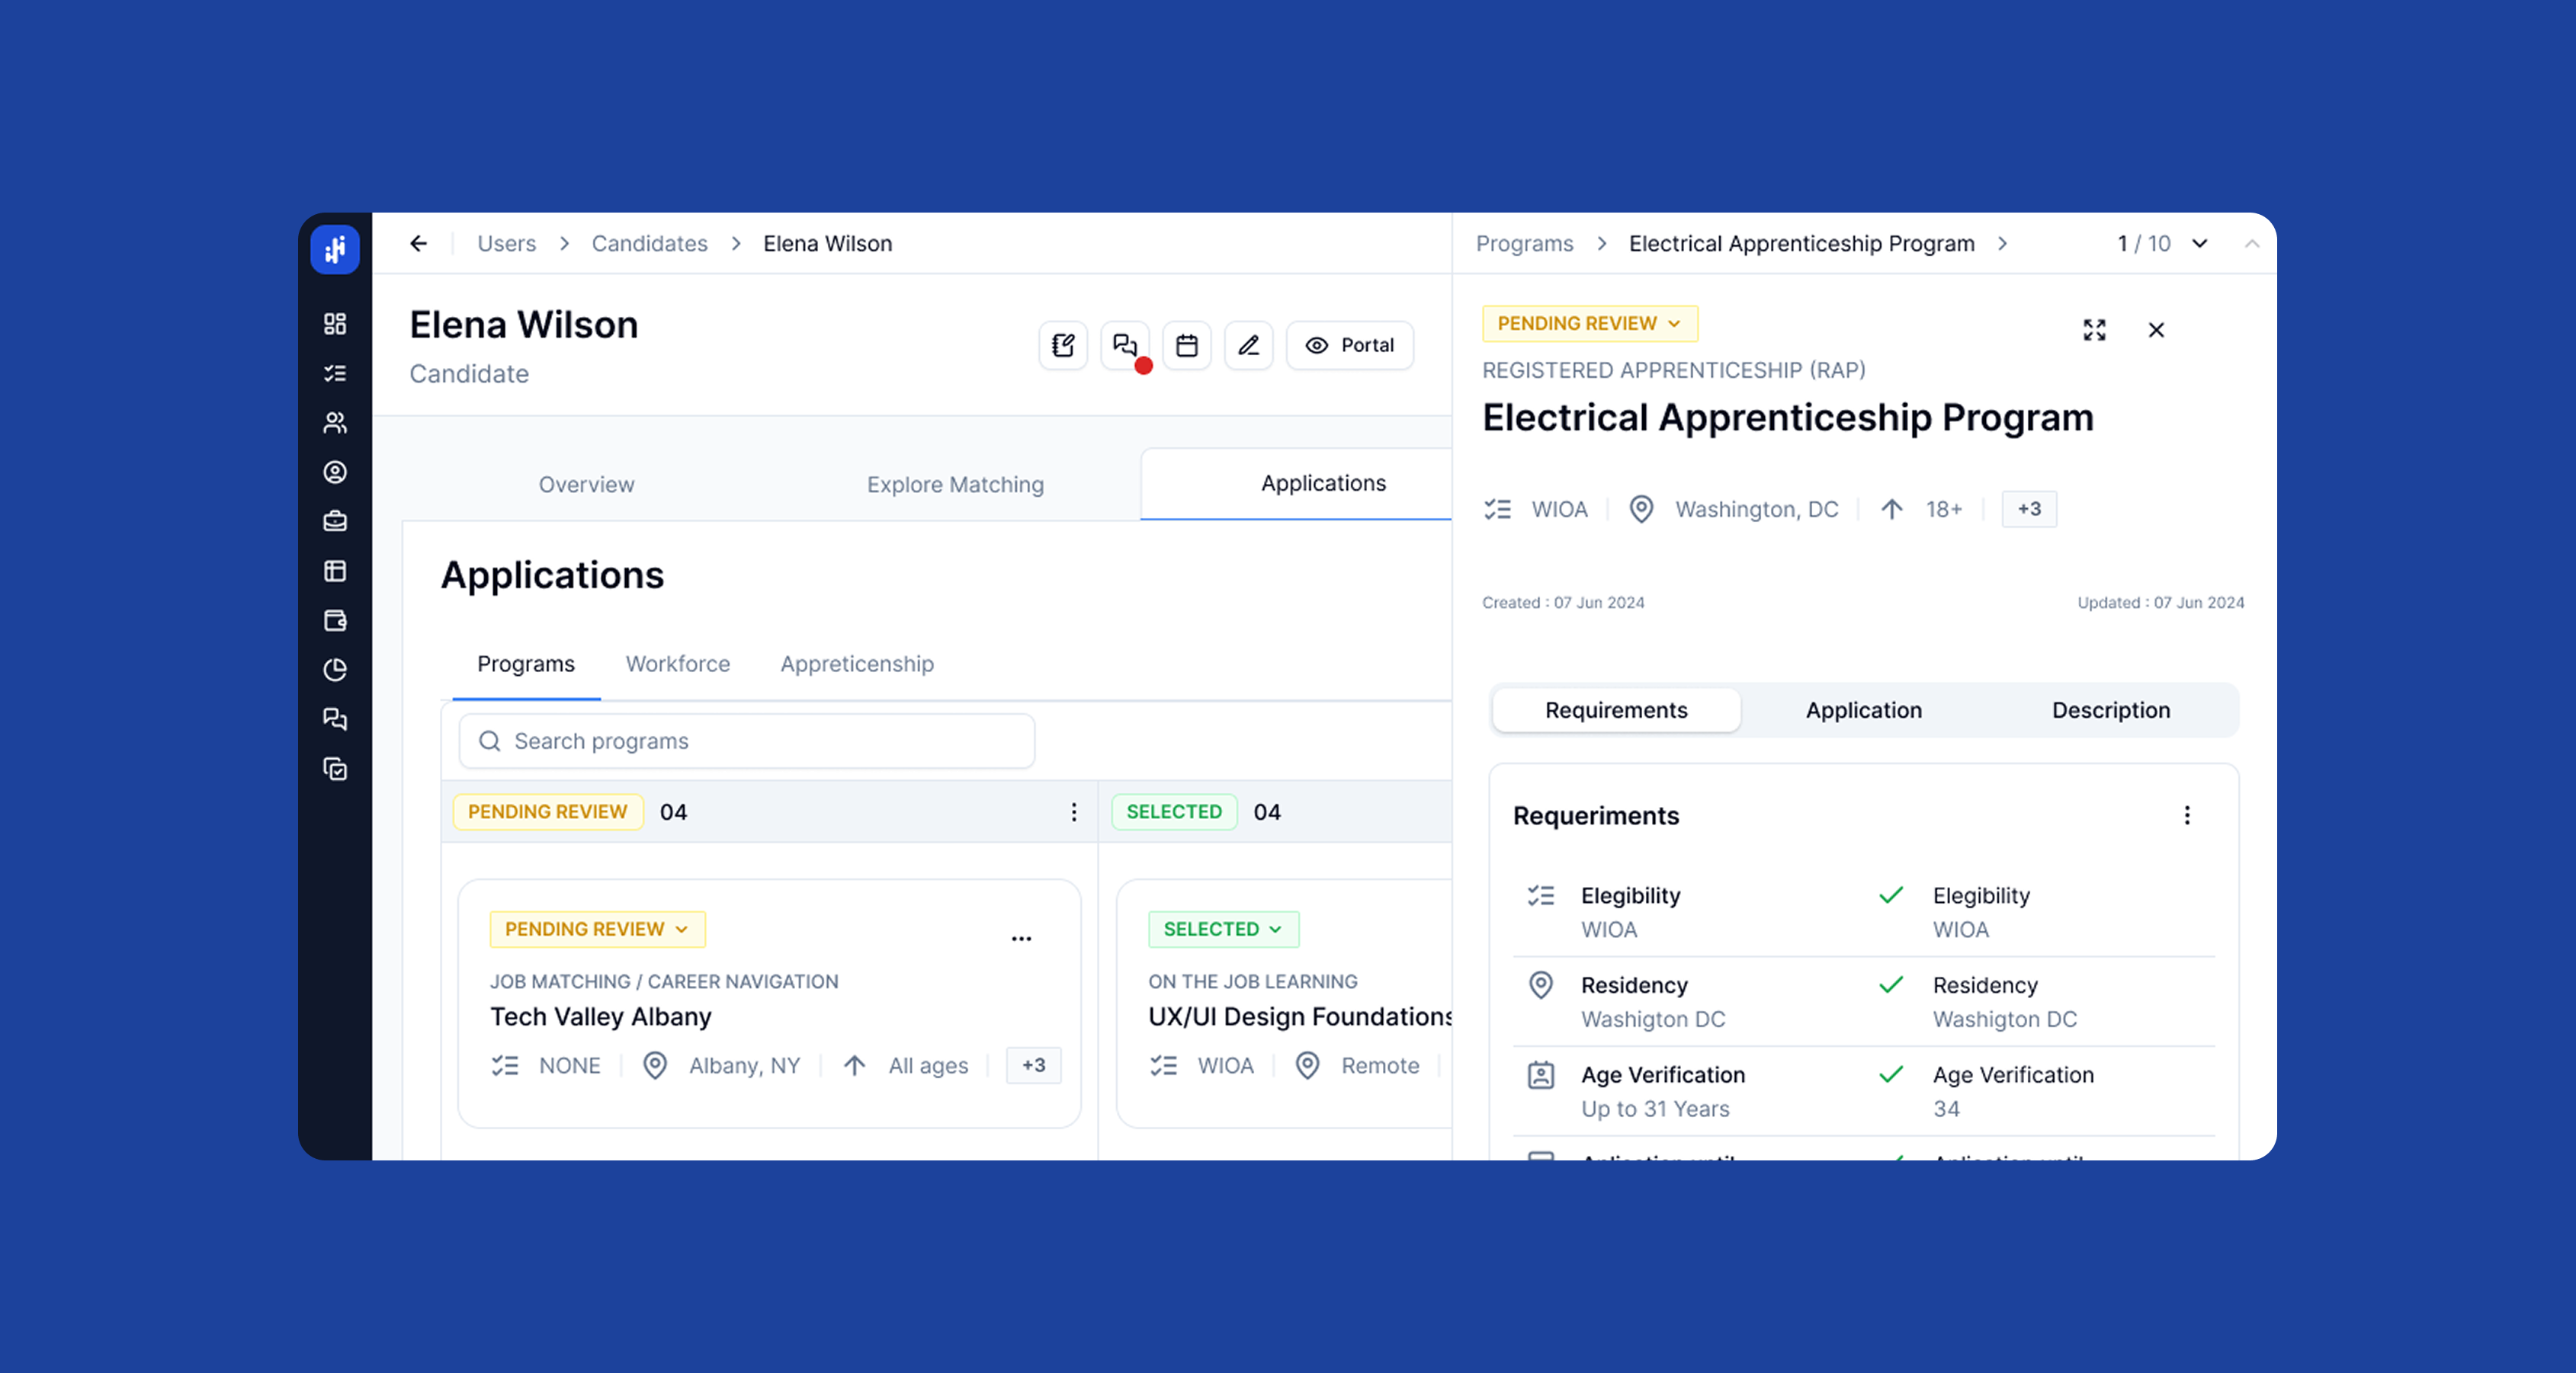Click the Elena Wilson breadcrumb item
This screenshot has height=1373, width=2576.
click(x=827, y=243)
